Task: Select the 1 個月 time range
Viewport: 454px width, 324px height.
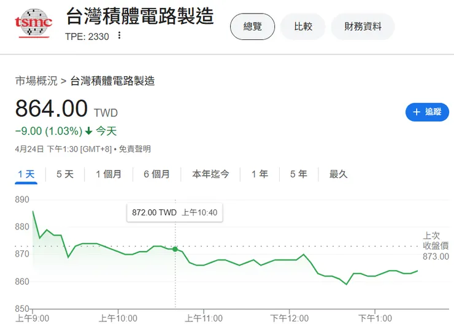Action: [109, 174]
